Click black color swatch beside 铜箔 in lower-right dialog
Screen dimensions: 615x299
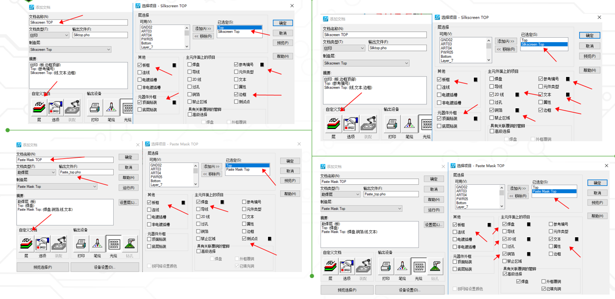click(529, 254)
